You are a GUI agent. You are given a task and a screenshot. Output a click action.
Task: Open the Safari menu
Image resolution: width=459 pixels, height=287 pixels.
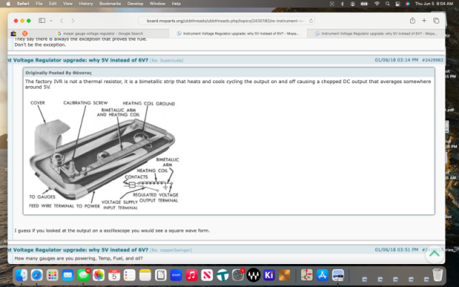(23, 4)
